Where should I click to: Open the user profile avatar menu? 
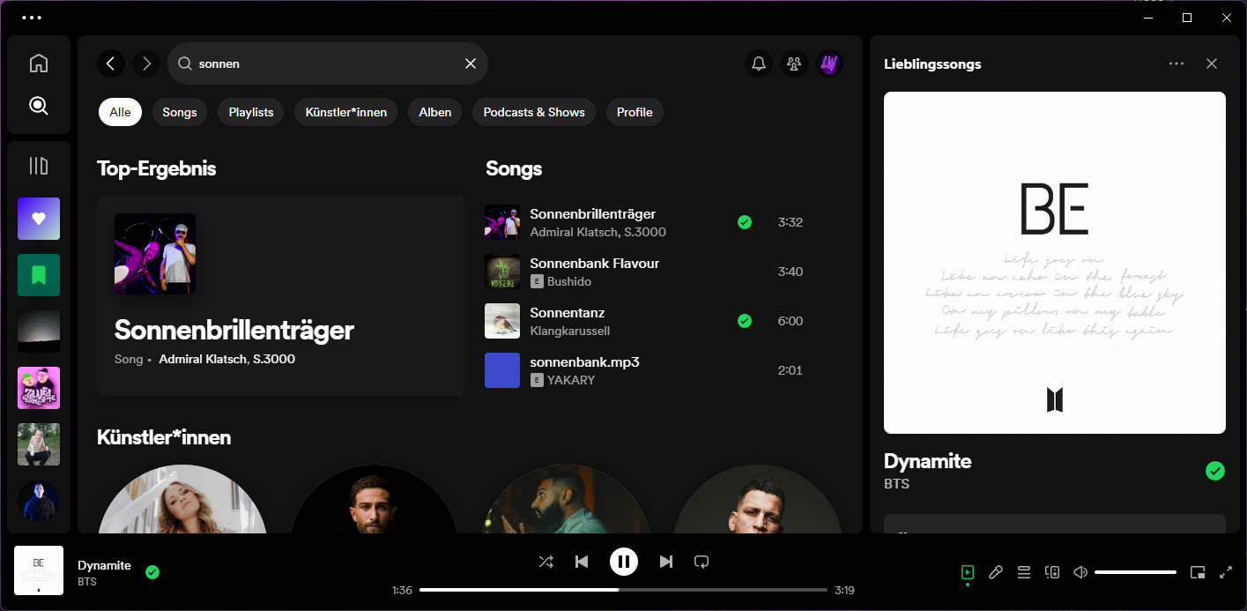(x=828, y=63)
